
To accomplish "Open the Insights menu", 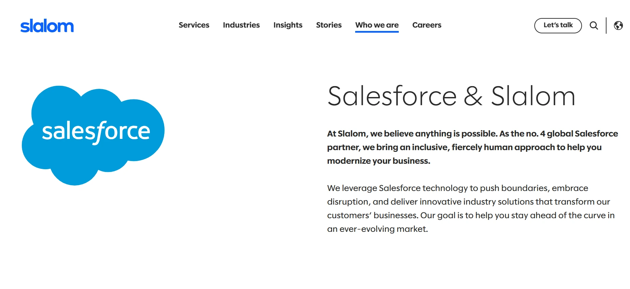I will tap(288, 25).
